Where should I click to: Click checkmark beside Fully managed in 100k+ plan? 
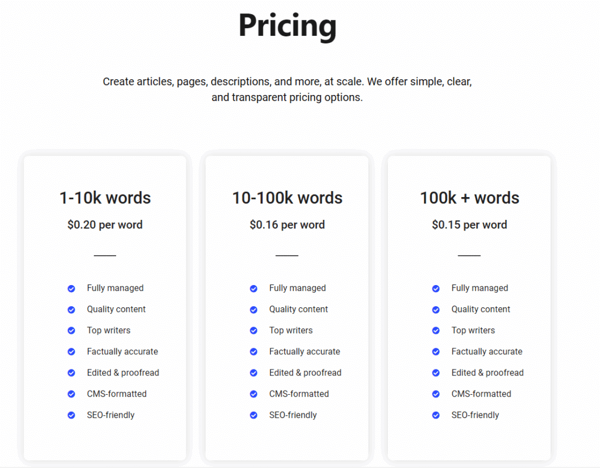[435, 289]
